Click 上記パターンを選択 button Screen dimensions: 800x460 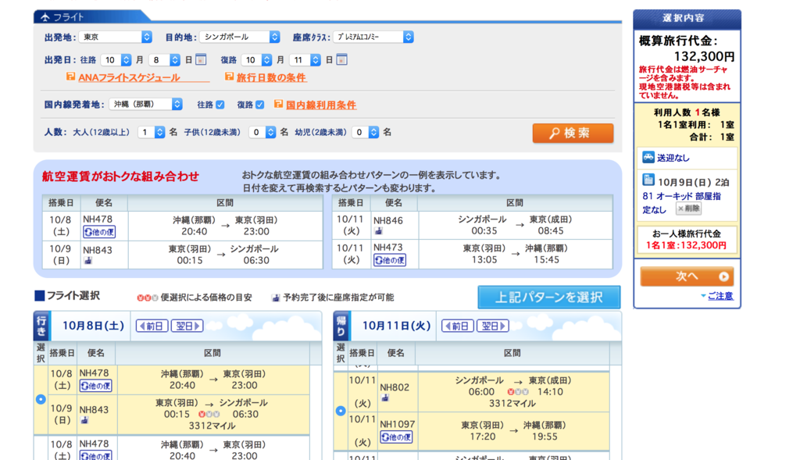pos(549,297)
